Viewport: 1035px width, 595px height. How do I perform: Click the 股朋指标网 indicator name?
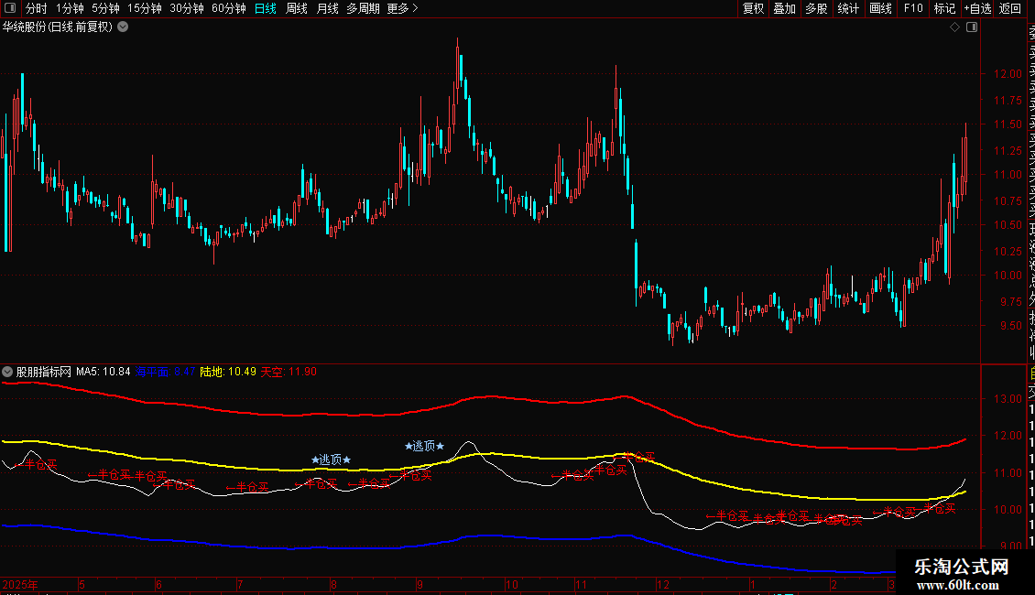point(44,372)
